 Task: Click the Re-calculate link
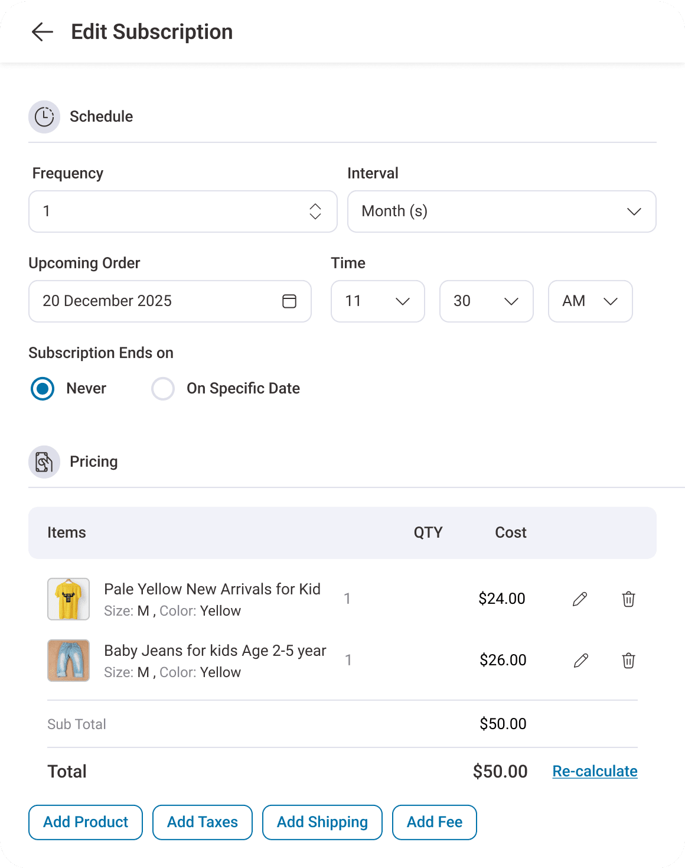coord(595,771)
